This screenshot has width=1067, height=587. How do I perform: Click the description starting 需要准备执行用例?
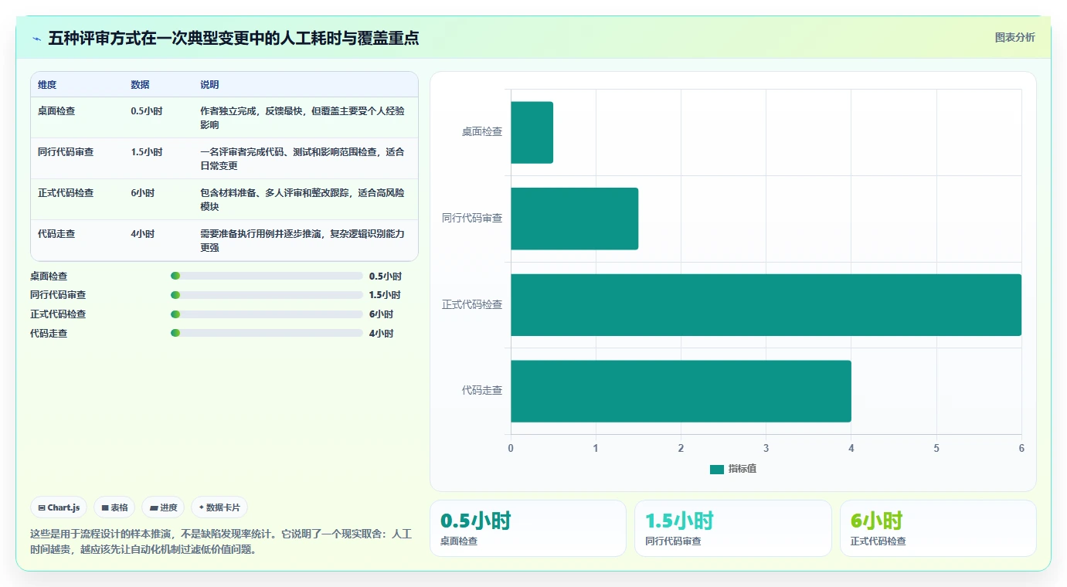[x=303, y=241]
